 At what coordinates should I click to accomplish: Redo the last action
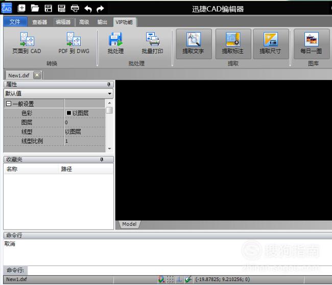click(x=100, y=9)
